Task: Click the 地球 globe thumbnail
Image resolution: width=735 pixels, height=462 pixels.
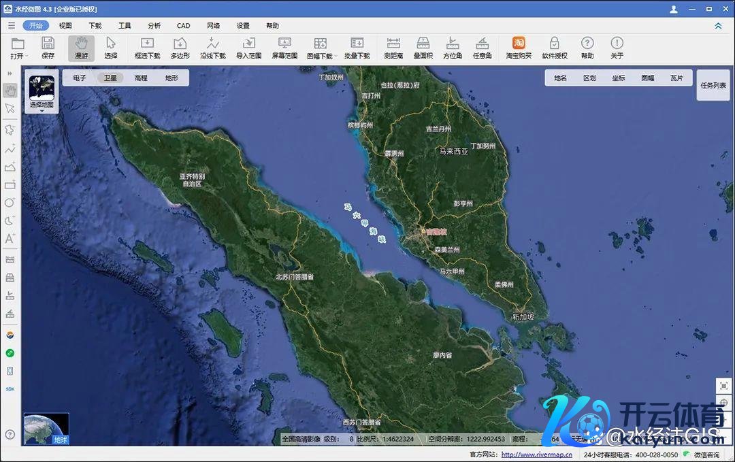Action: (x=46, y=429)
